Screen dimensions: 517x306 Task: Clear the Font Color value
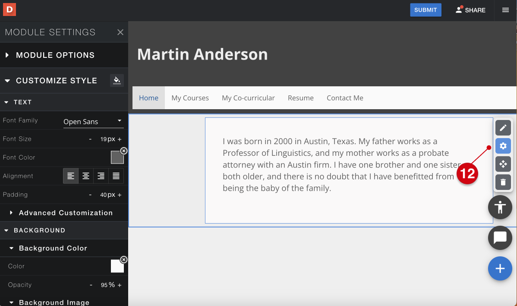point(124,151)
